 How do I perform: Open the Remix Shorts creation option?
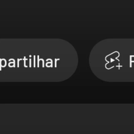point(112,60)
